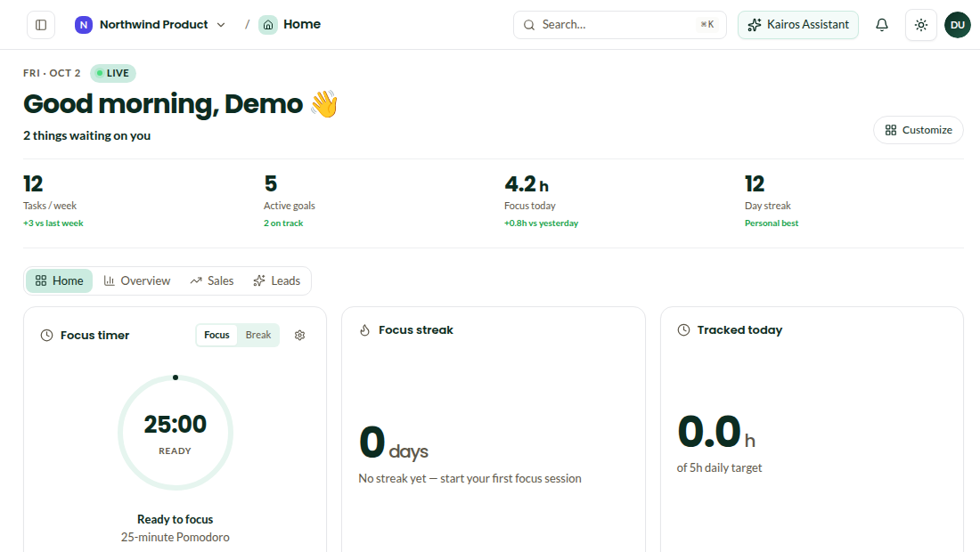Click the Customize grid icon

(891, 130)
